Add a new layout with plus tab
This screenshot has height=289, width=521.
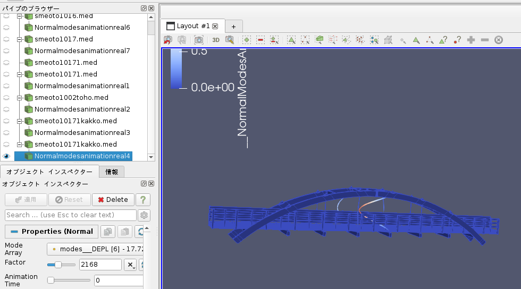point(233,27)
